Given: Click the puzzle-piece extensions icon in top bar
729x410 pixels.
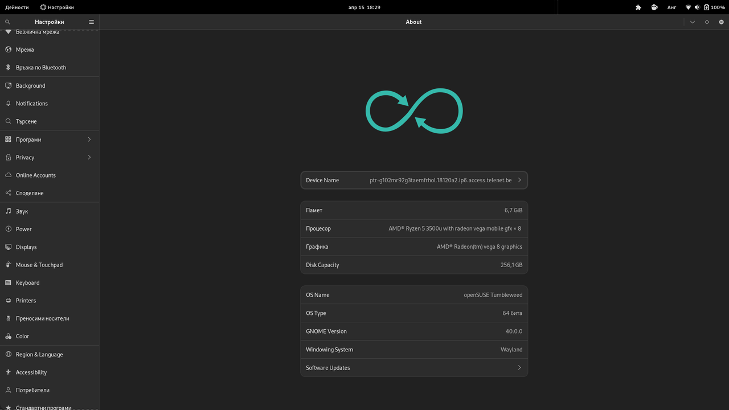Looking at the screenshot, I should click(638, 7).
